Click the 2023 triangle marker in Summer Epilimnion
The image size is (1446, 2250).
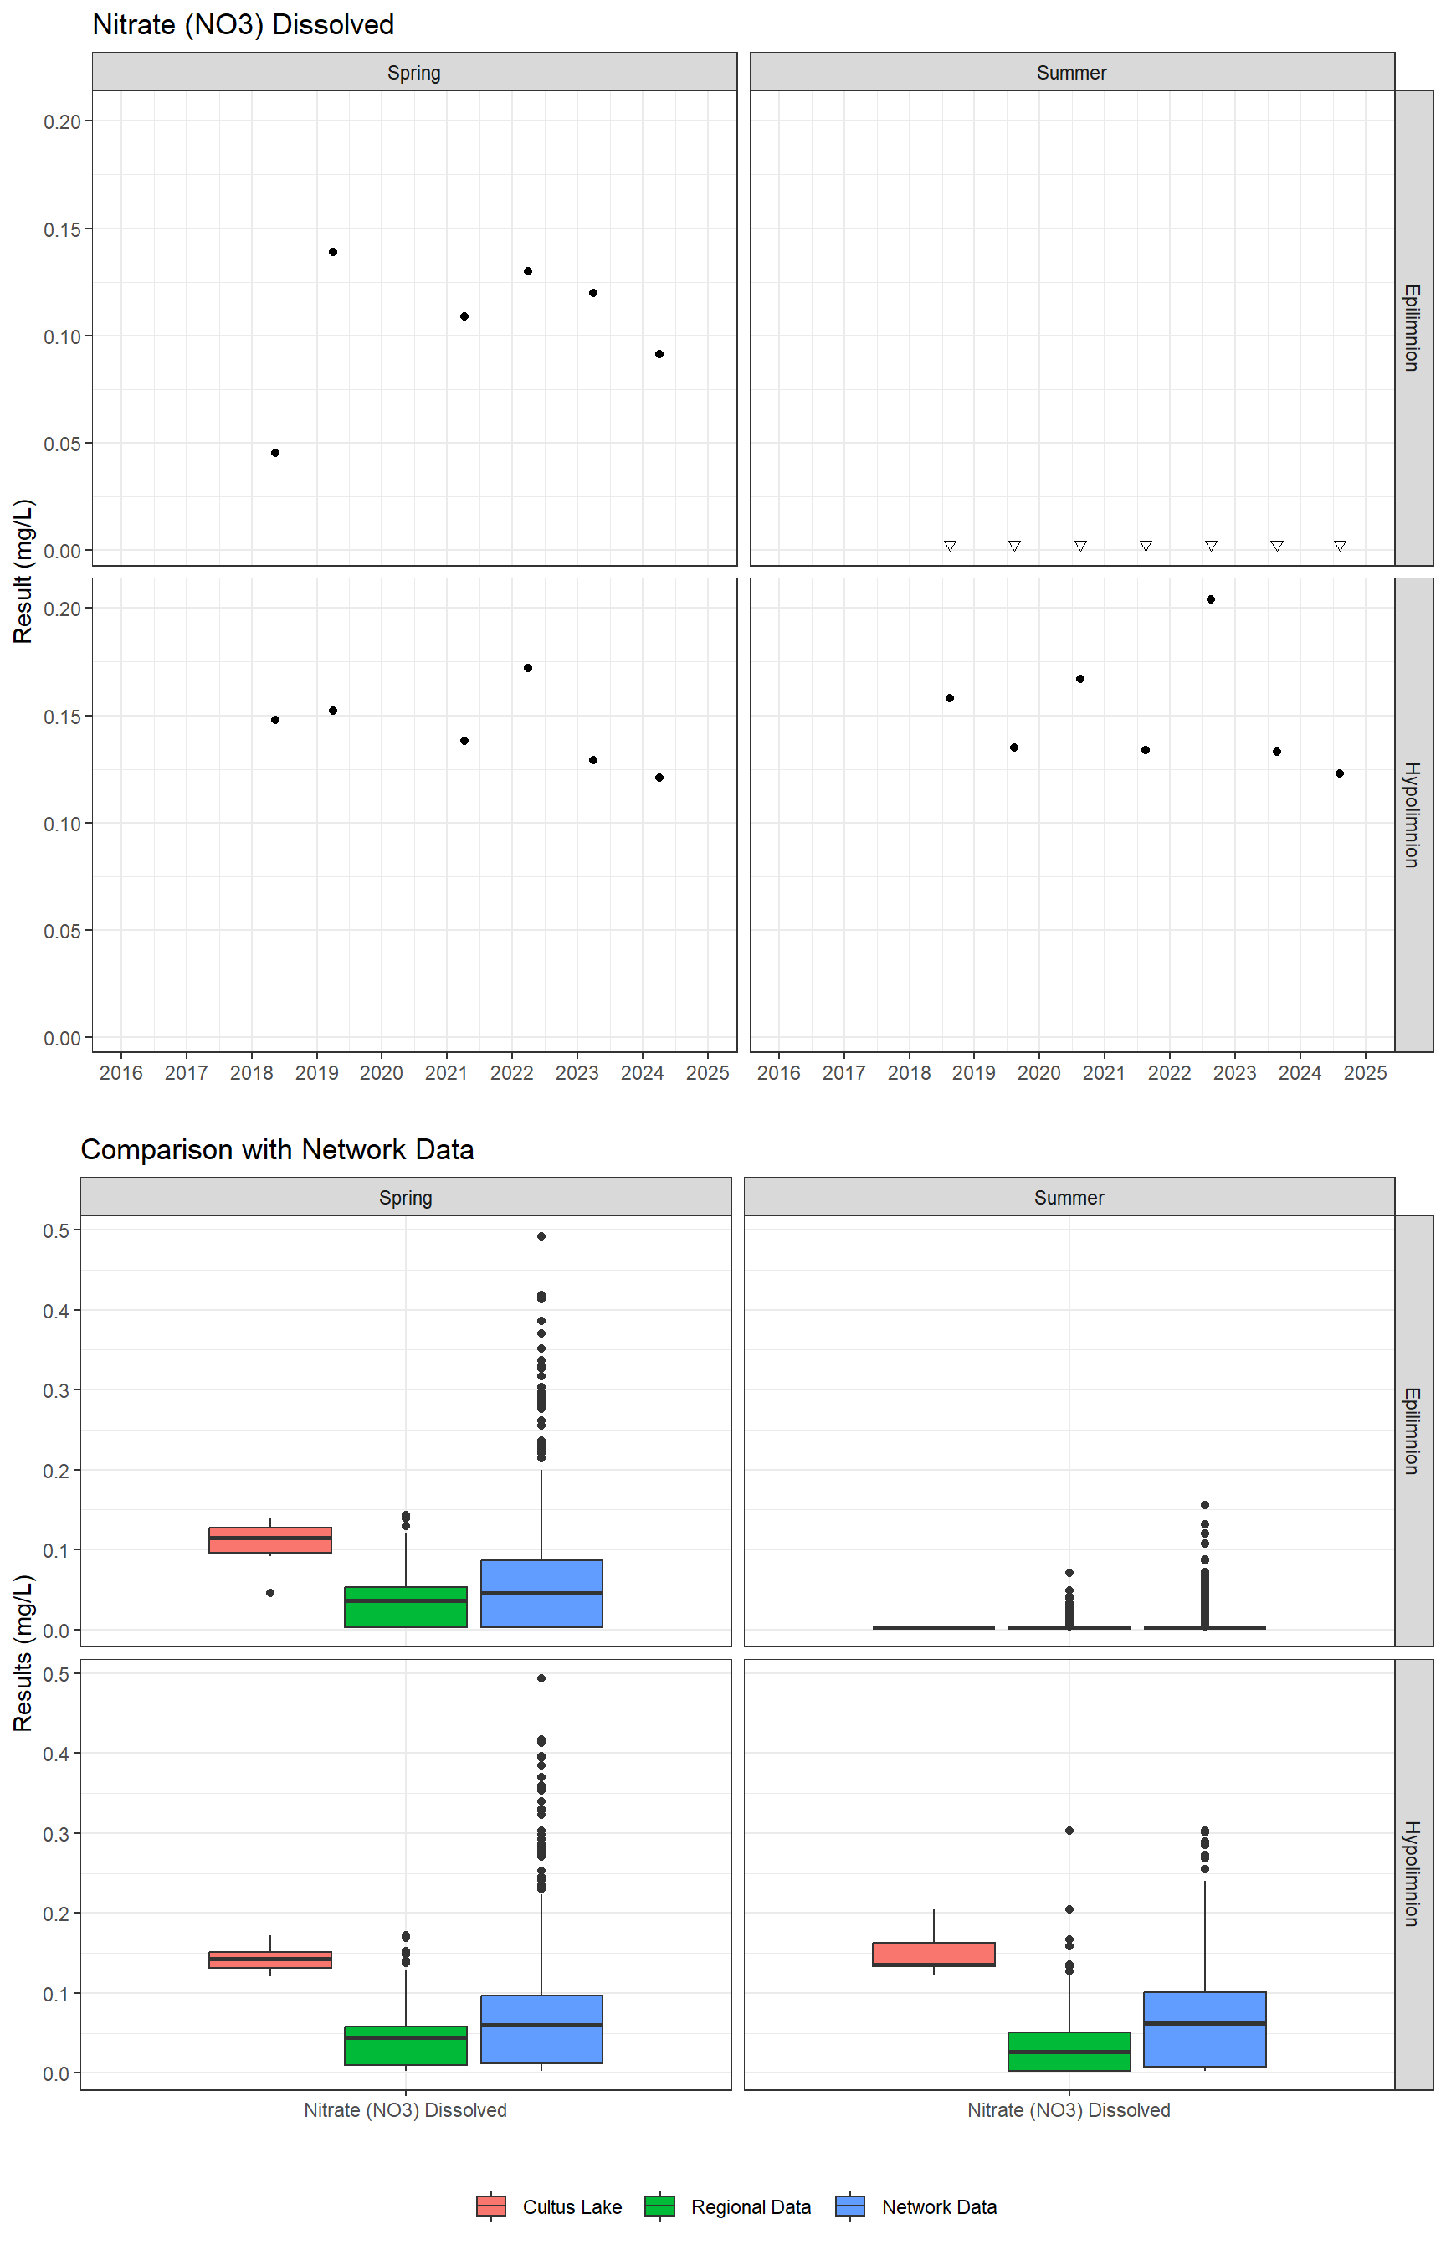[1277, 546]
